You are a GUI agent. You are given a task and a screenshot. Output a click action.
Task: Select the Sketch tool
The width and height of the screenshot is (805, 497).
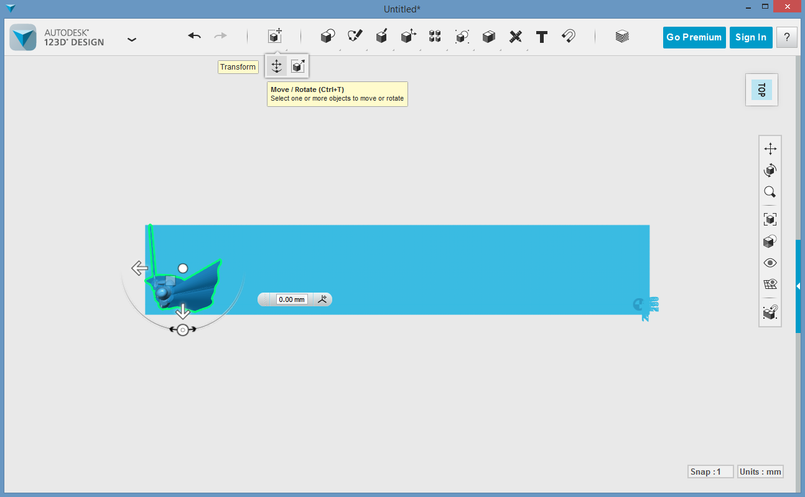pos(355,37)
